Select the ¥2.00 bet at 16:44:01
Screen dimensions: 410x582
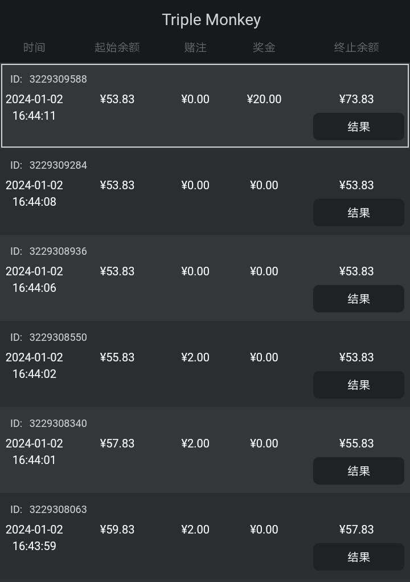pyautogui.click(x=195, y=443)
